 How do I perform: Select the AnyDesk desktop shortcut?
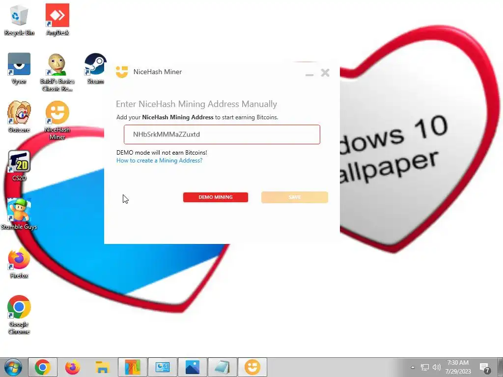(57, 20)
